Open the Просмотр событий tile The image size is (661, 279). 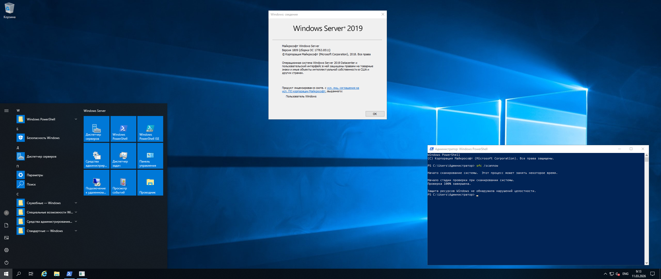(123, 182)
